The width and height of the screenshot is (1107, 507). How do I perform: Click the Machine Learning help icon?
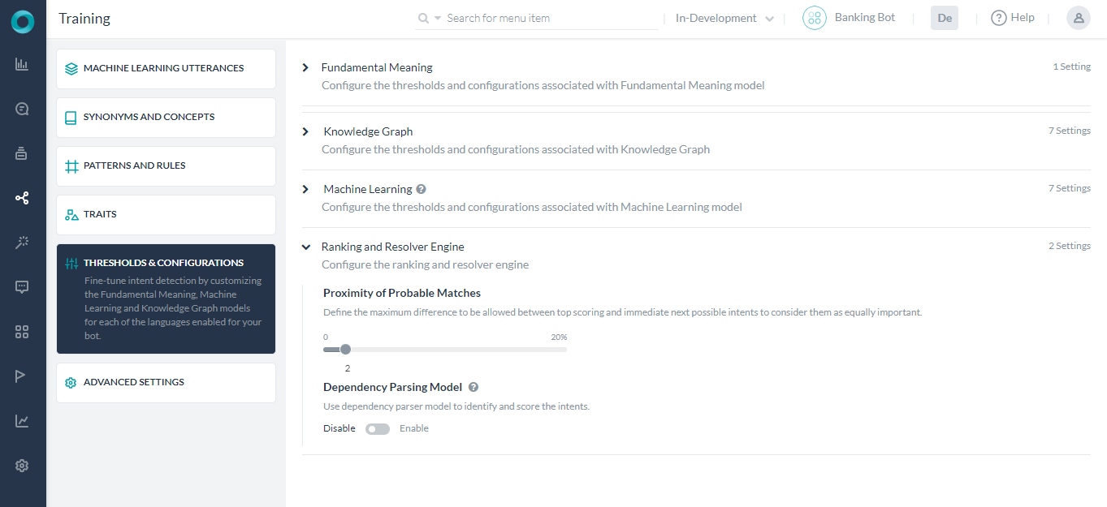(x=421, y=189)
